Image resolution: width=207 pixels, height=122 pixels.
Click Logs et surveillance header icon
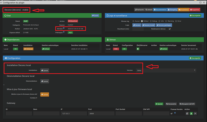click(107, 16)
